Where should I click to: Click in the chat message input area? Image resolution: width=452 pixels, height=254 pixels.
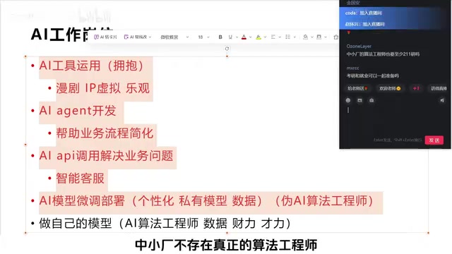(395, 121)
